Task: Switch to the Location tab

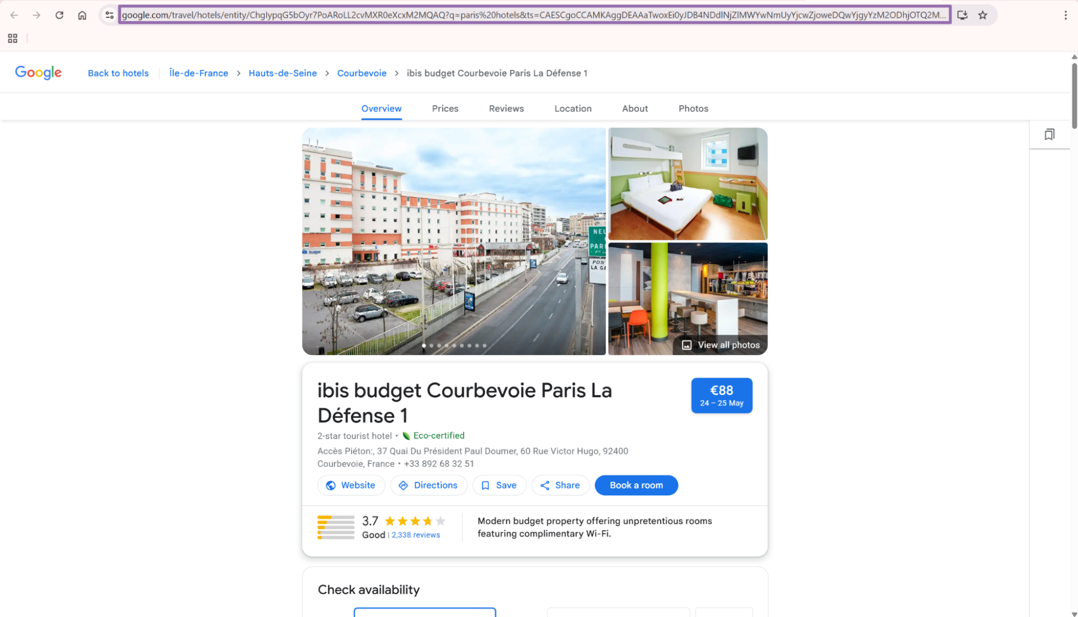Action: (573, 108)
